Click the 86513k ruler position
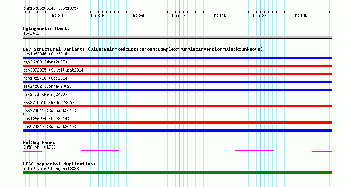Image resolution: width=343 pixels, height=187 pixels. [300, 15]
